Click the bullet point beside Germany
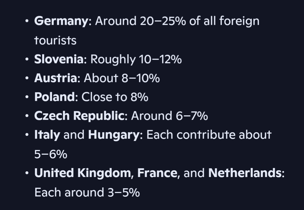 coord(27,21)
